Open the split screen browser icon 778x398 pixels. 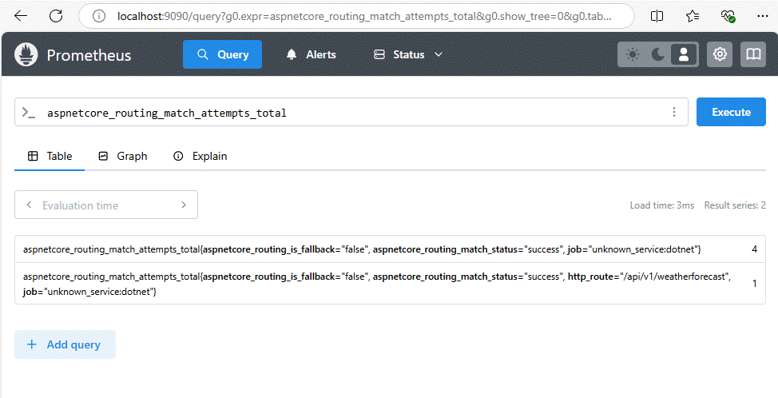click(657, 16)
